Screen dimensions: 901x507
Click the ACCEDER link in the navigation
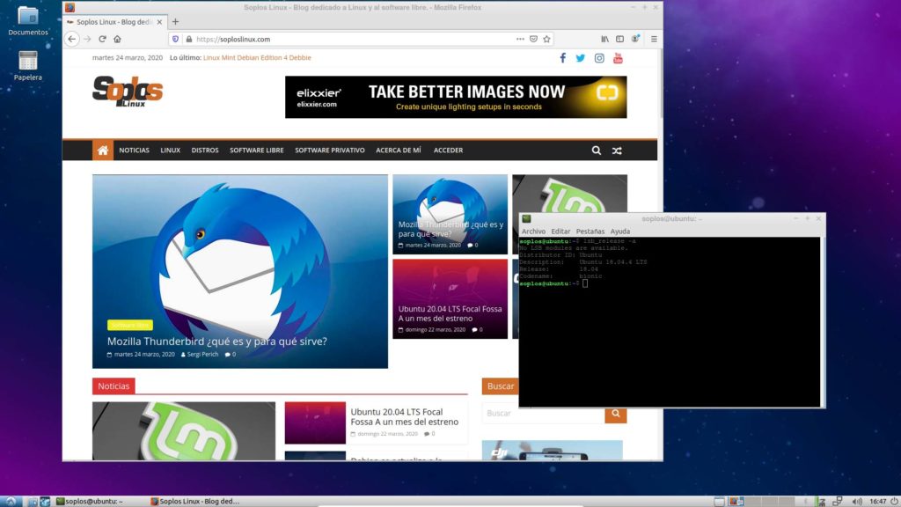[449, 150]
